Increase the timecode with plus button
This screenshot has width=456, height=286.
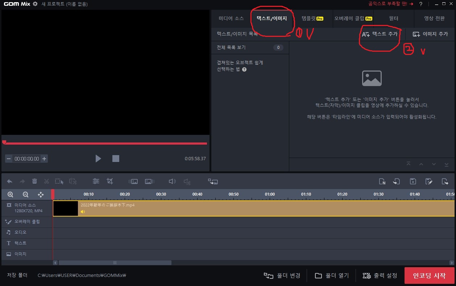44,158
